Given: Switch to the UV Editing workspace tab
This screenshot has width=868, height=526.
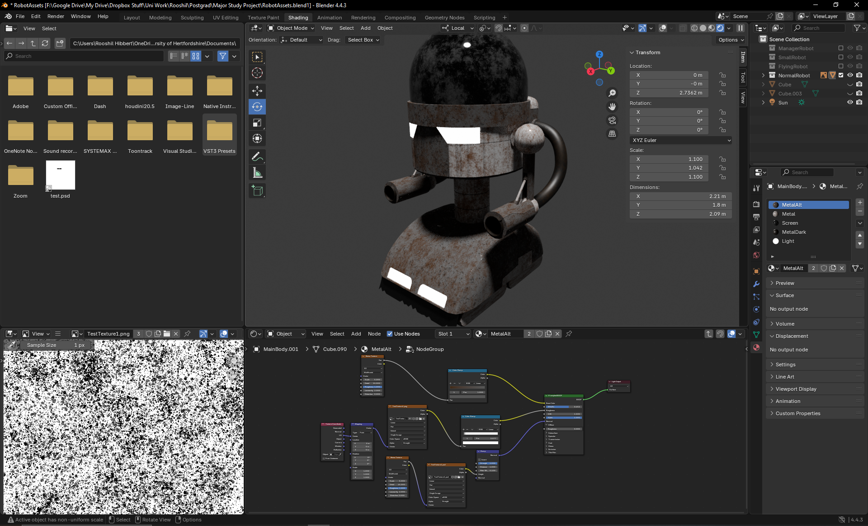Looking at the screenshot, I should 225,18.
